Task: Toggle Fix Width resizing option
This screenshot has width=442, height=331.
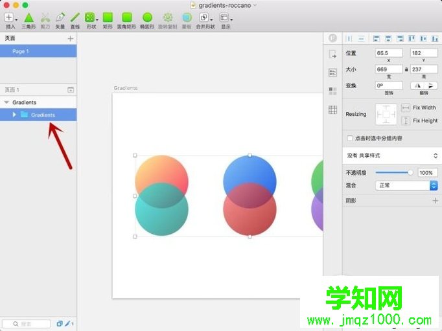Action: pyautogui.click(x=406, y=108)
